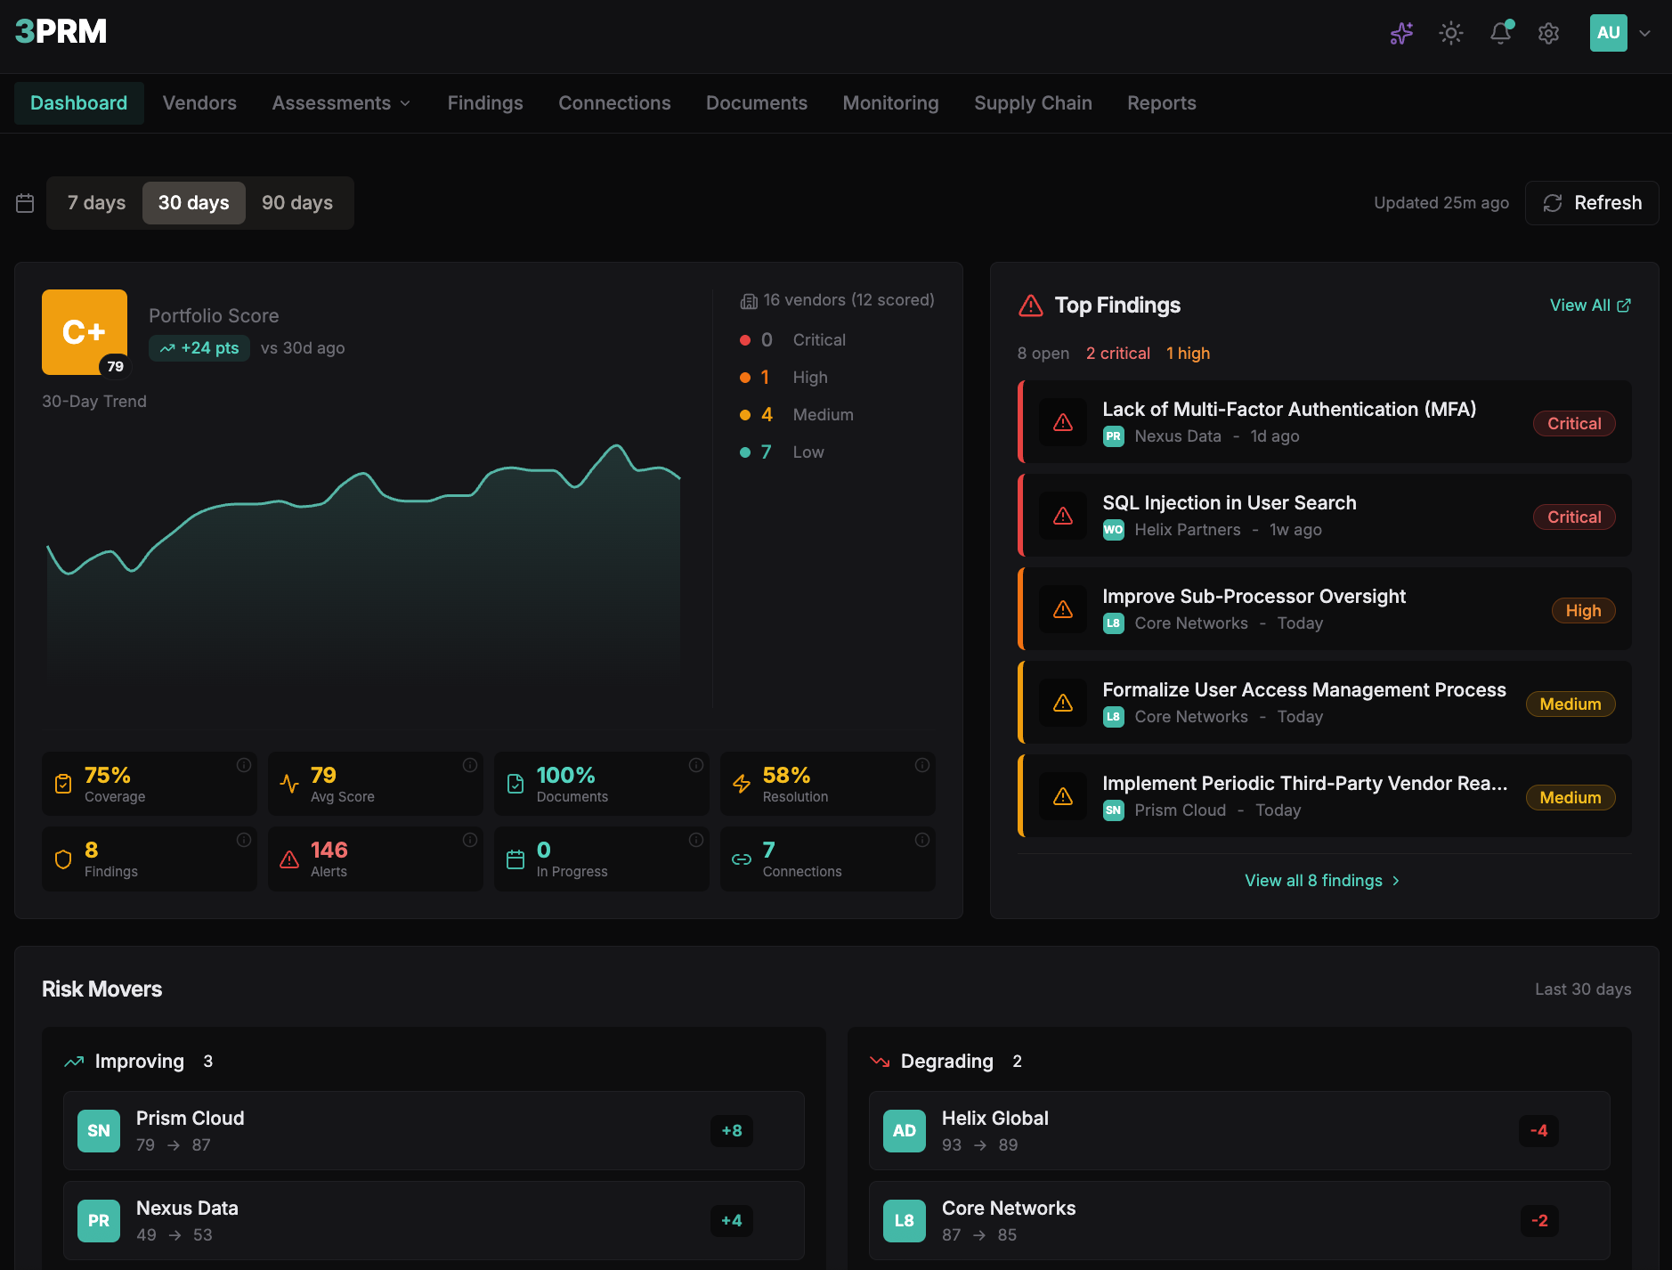
Task: Click the building icon next to 16 vendors
Action: (x=748, y=300)
